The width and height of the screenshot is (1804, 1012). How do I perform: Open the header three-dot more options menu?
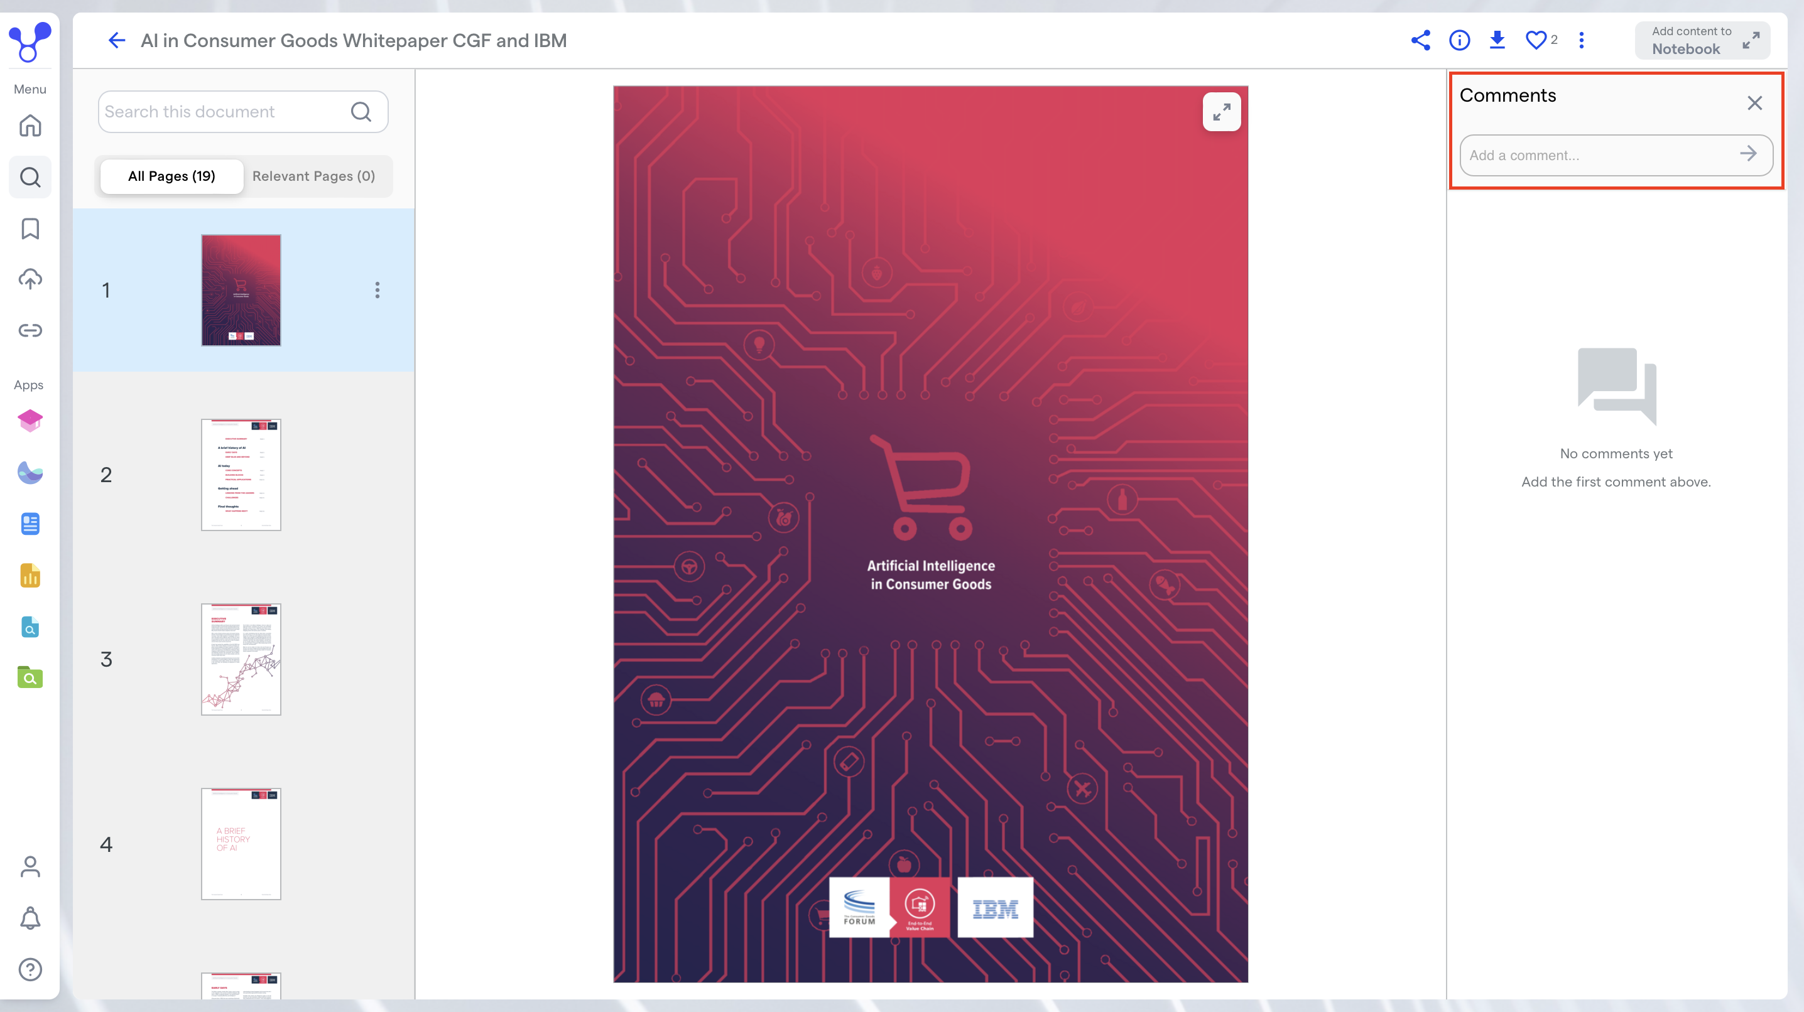click(1581, 41)
